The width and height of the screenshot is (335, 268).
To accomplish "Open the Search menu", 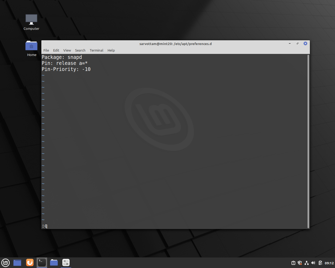I will click(x=80, y=50).
